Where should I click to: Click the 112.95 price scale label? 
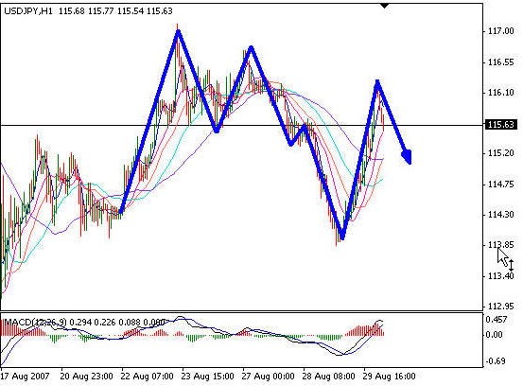click(x=500, y=306)
